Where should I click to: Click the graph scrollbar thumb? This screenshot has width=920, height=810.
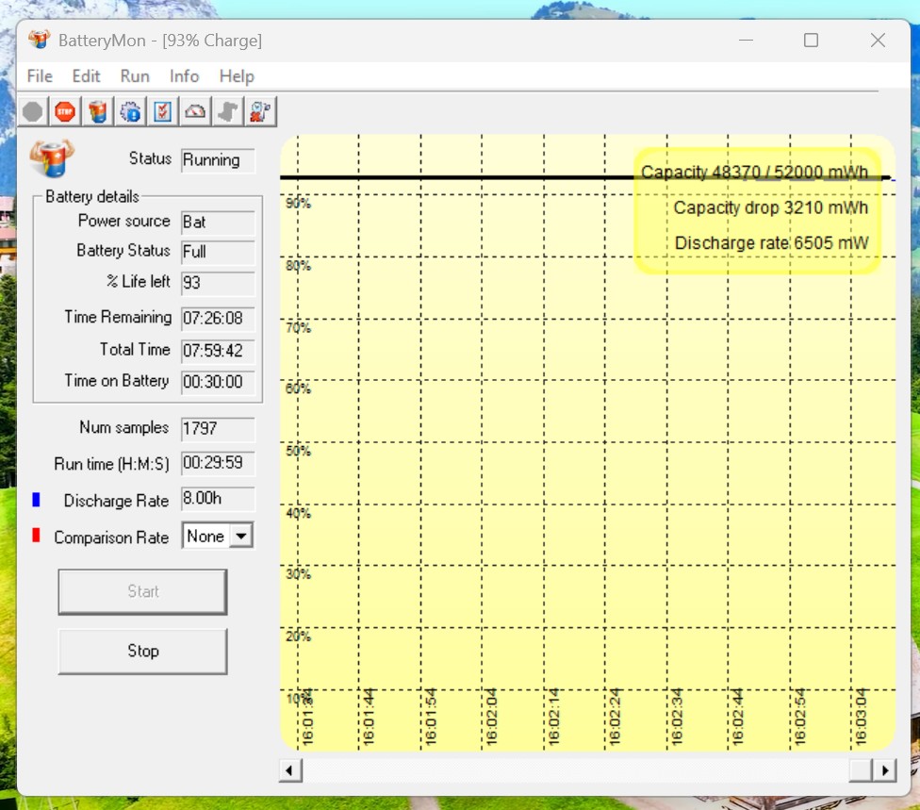coord(861,770)
